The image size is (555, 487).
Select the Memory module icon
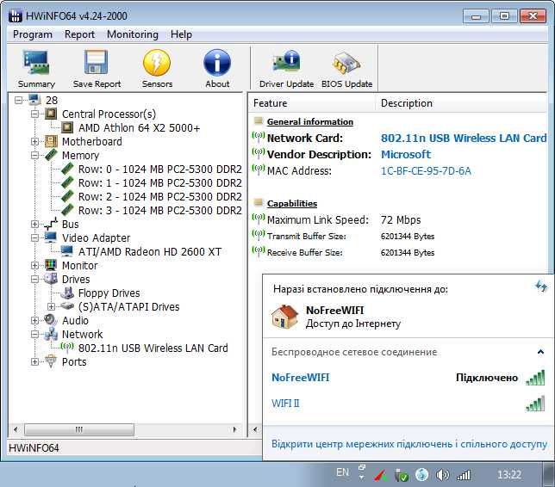[x=51, y=155]
